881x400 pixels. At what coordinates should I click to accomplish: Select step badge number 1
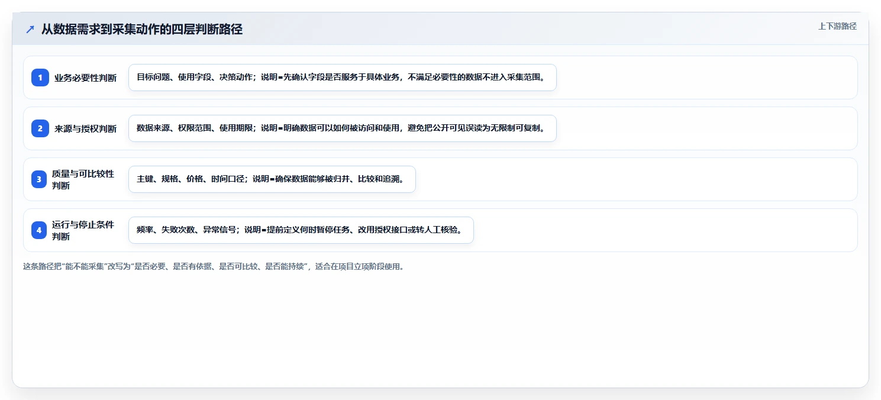pyautogui.click(x=40, y=78)
